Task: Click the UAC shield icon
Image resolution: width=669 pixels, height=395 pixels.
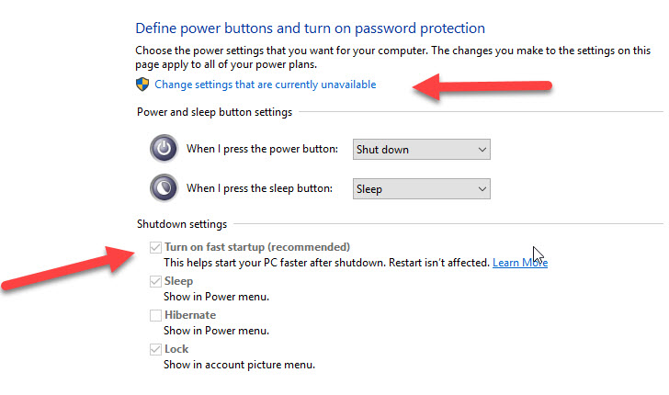Action: pyautogui.click(x=142, y=85)
